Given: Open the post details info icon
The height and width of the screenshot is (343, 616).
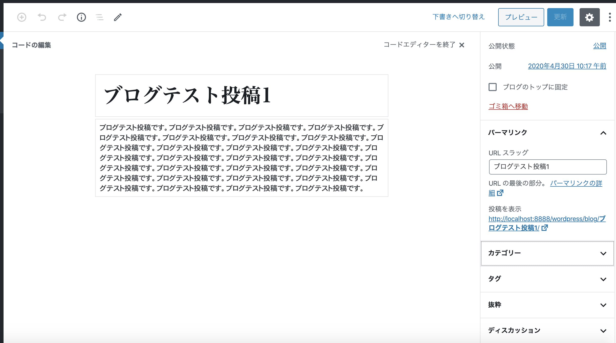Looking at the screenshot, I should (81, 17).
